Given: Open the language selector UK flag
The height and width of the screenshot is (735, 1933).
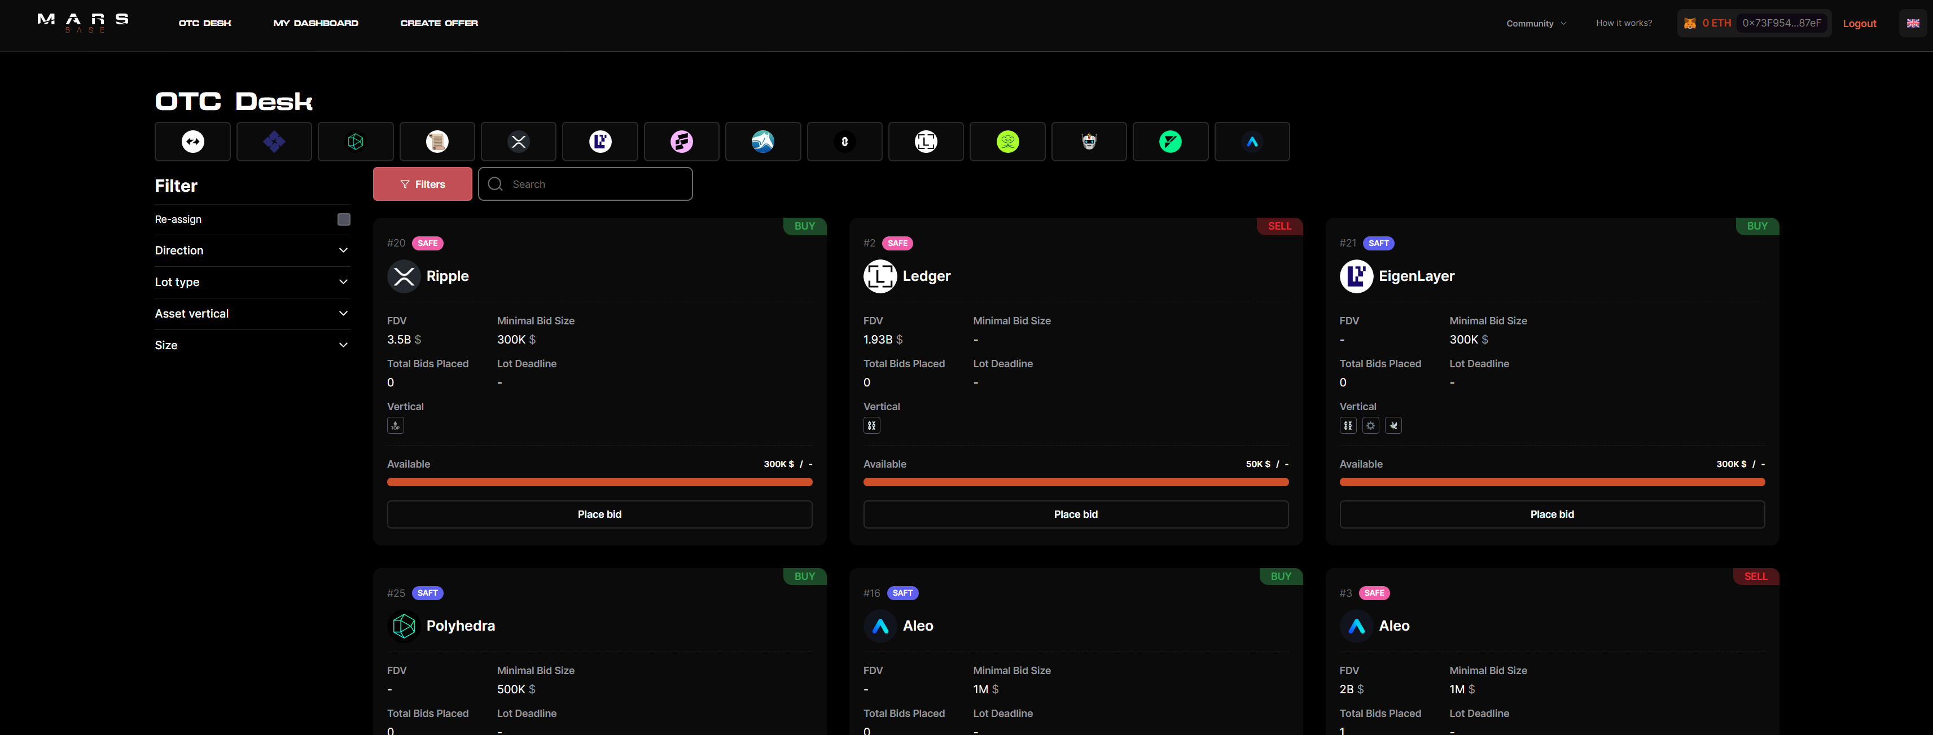Looking at the screenshot, I should point(1913,23).
